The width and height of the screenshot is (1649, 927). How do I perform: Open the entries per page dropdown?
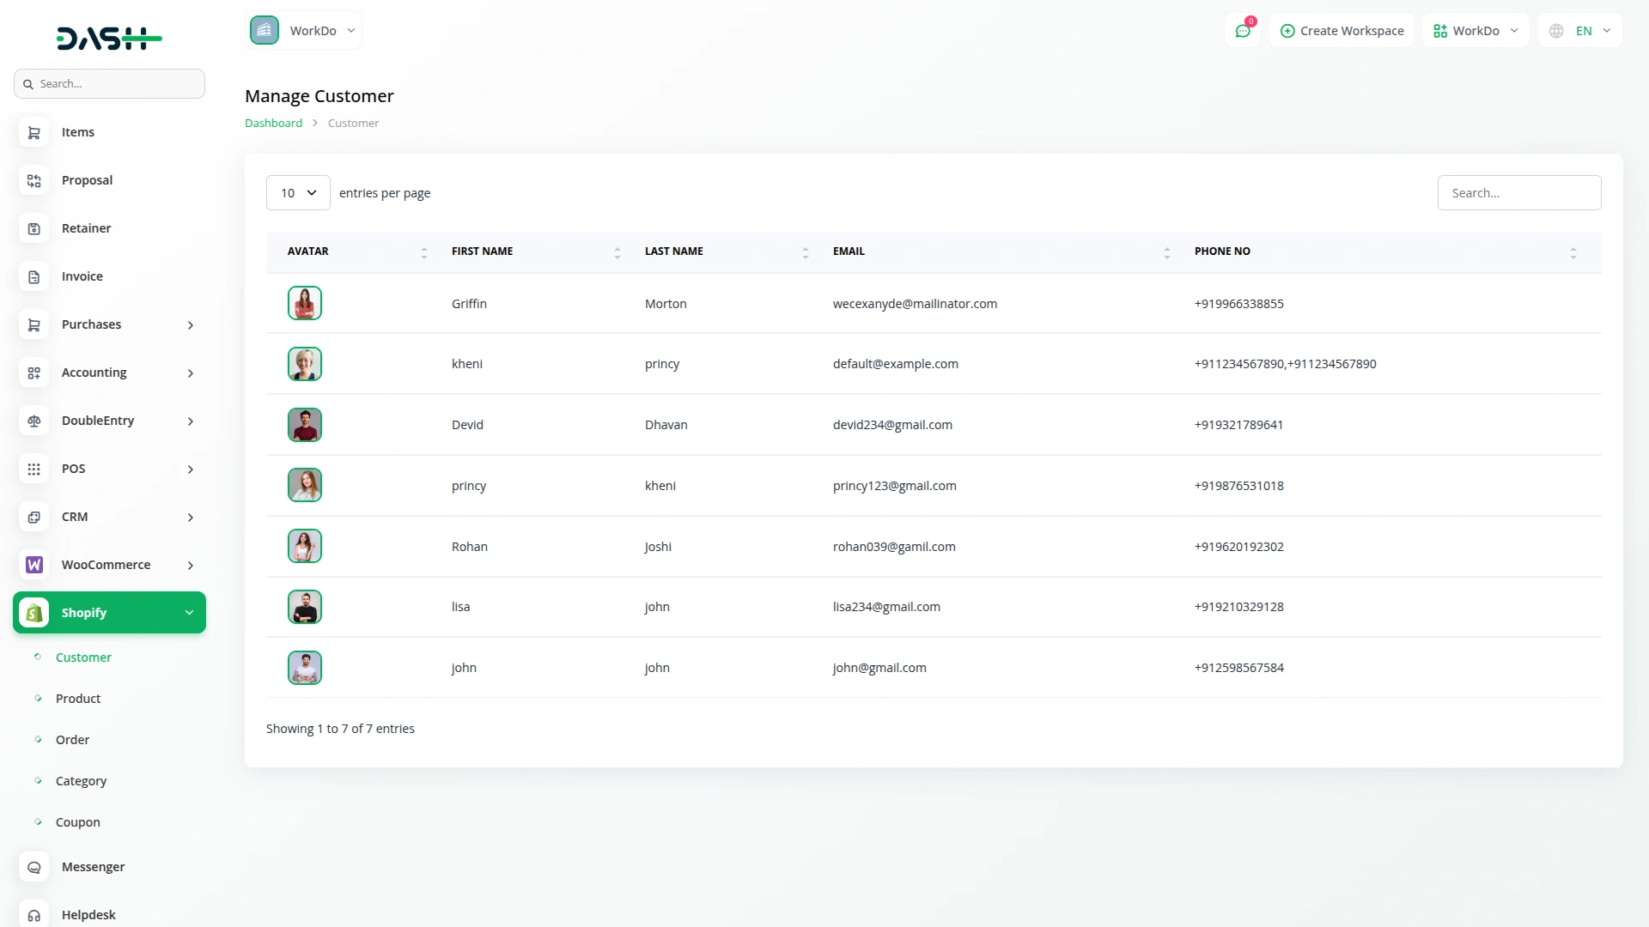pyautogui.click(x=297, y=192)
